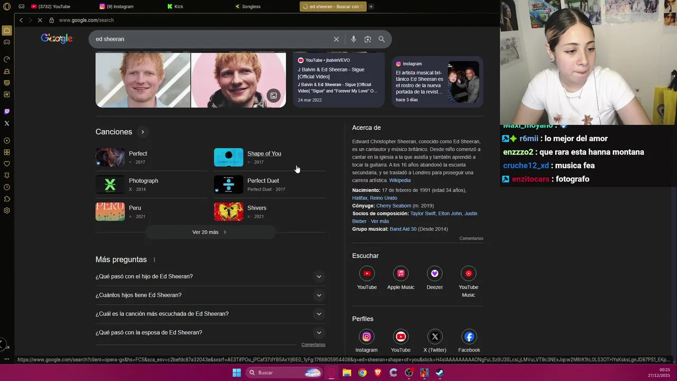Open the Opera main menu logo
The height and width of the screenshot is (381, 677).
(x=7, y=6)
